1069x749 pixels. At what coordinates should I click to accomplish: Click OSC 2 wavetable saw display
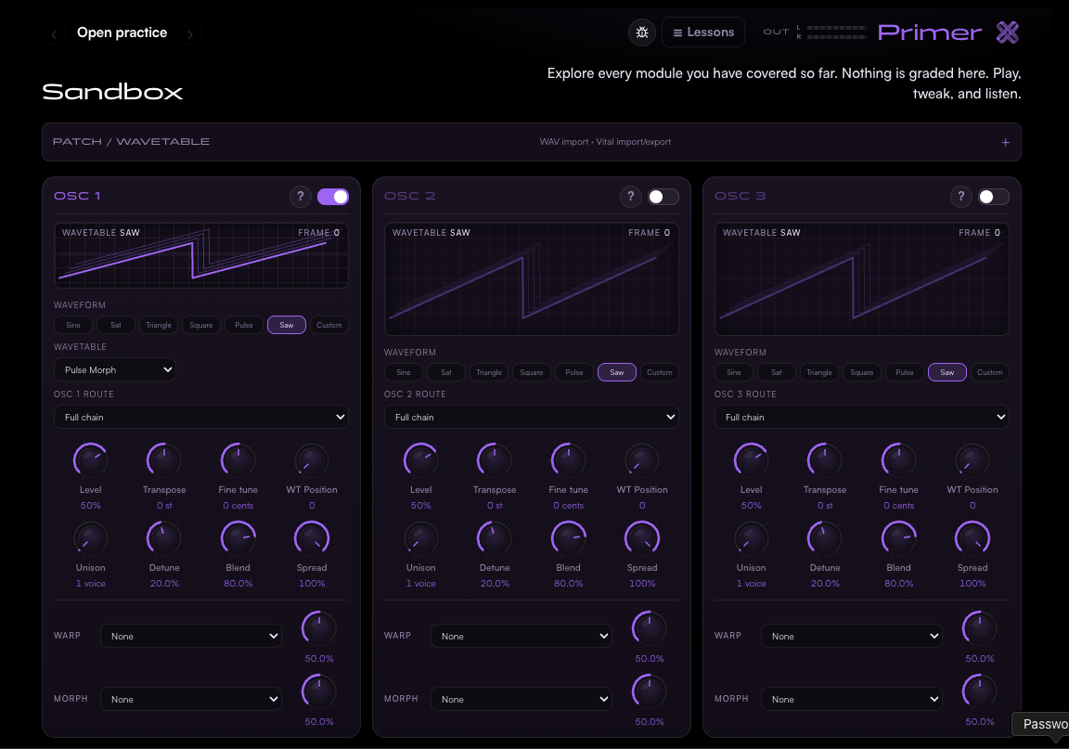pyautogui.click(x=532, y=279)
